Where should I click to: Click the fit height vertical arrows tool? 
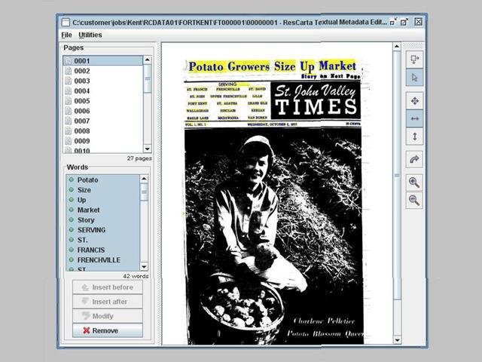pos(414,137)
